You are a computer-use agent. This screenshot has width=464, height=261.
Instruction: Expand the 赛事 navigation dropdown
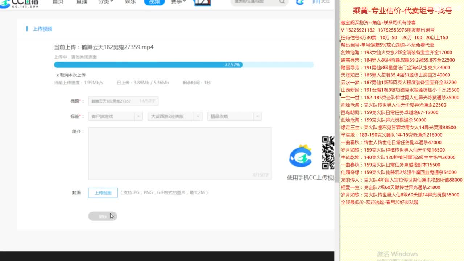coord(179,2)
